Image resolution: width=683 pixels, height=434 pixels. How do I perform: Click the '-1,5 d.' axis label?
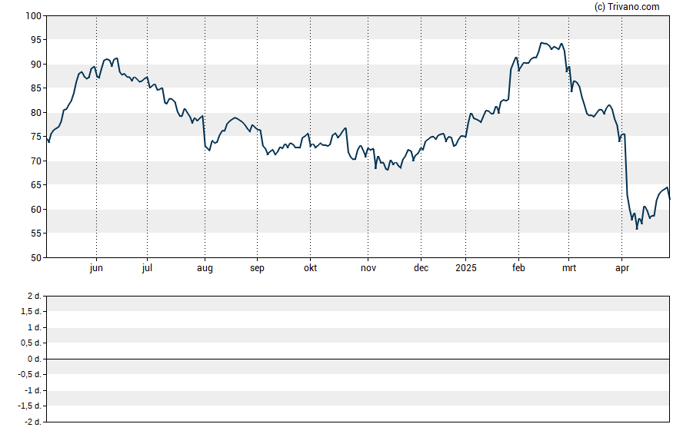[x=30, y=406]
